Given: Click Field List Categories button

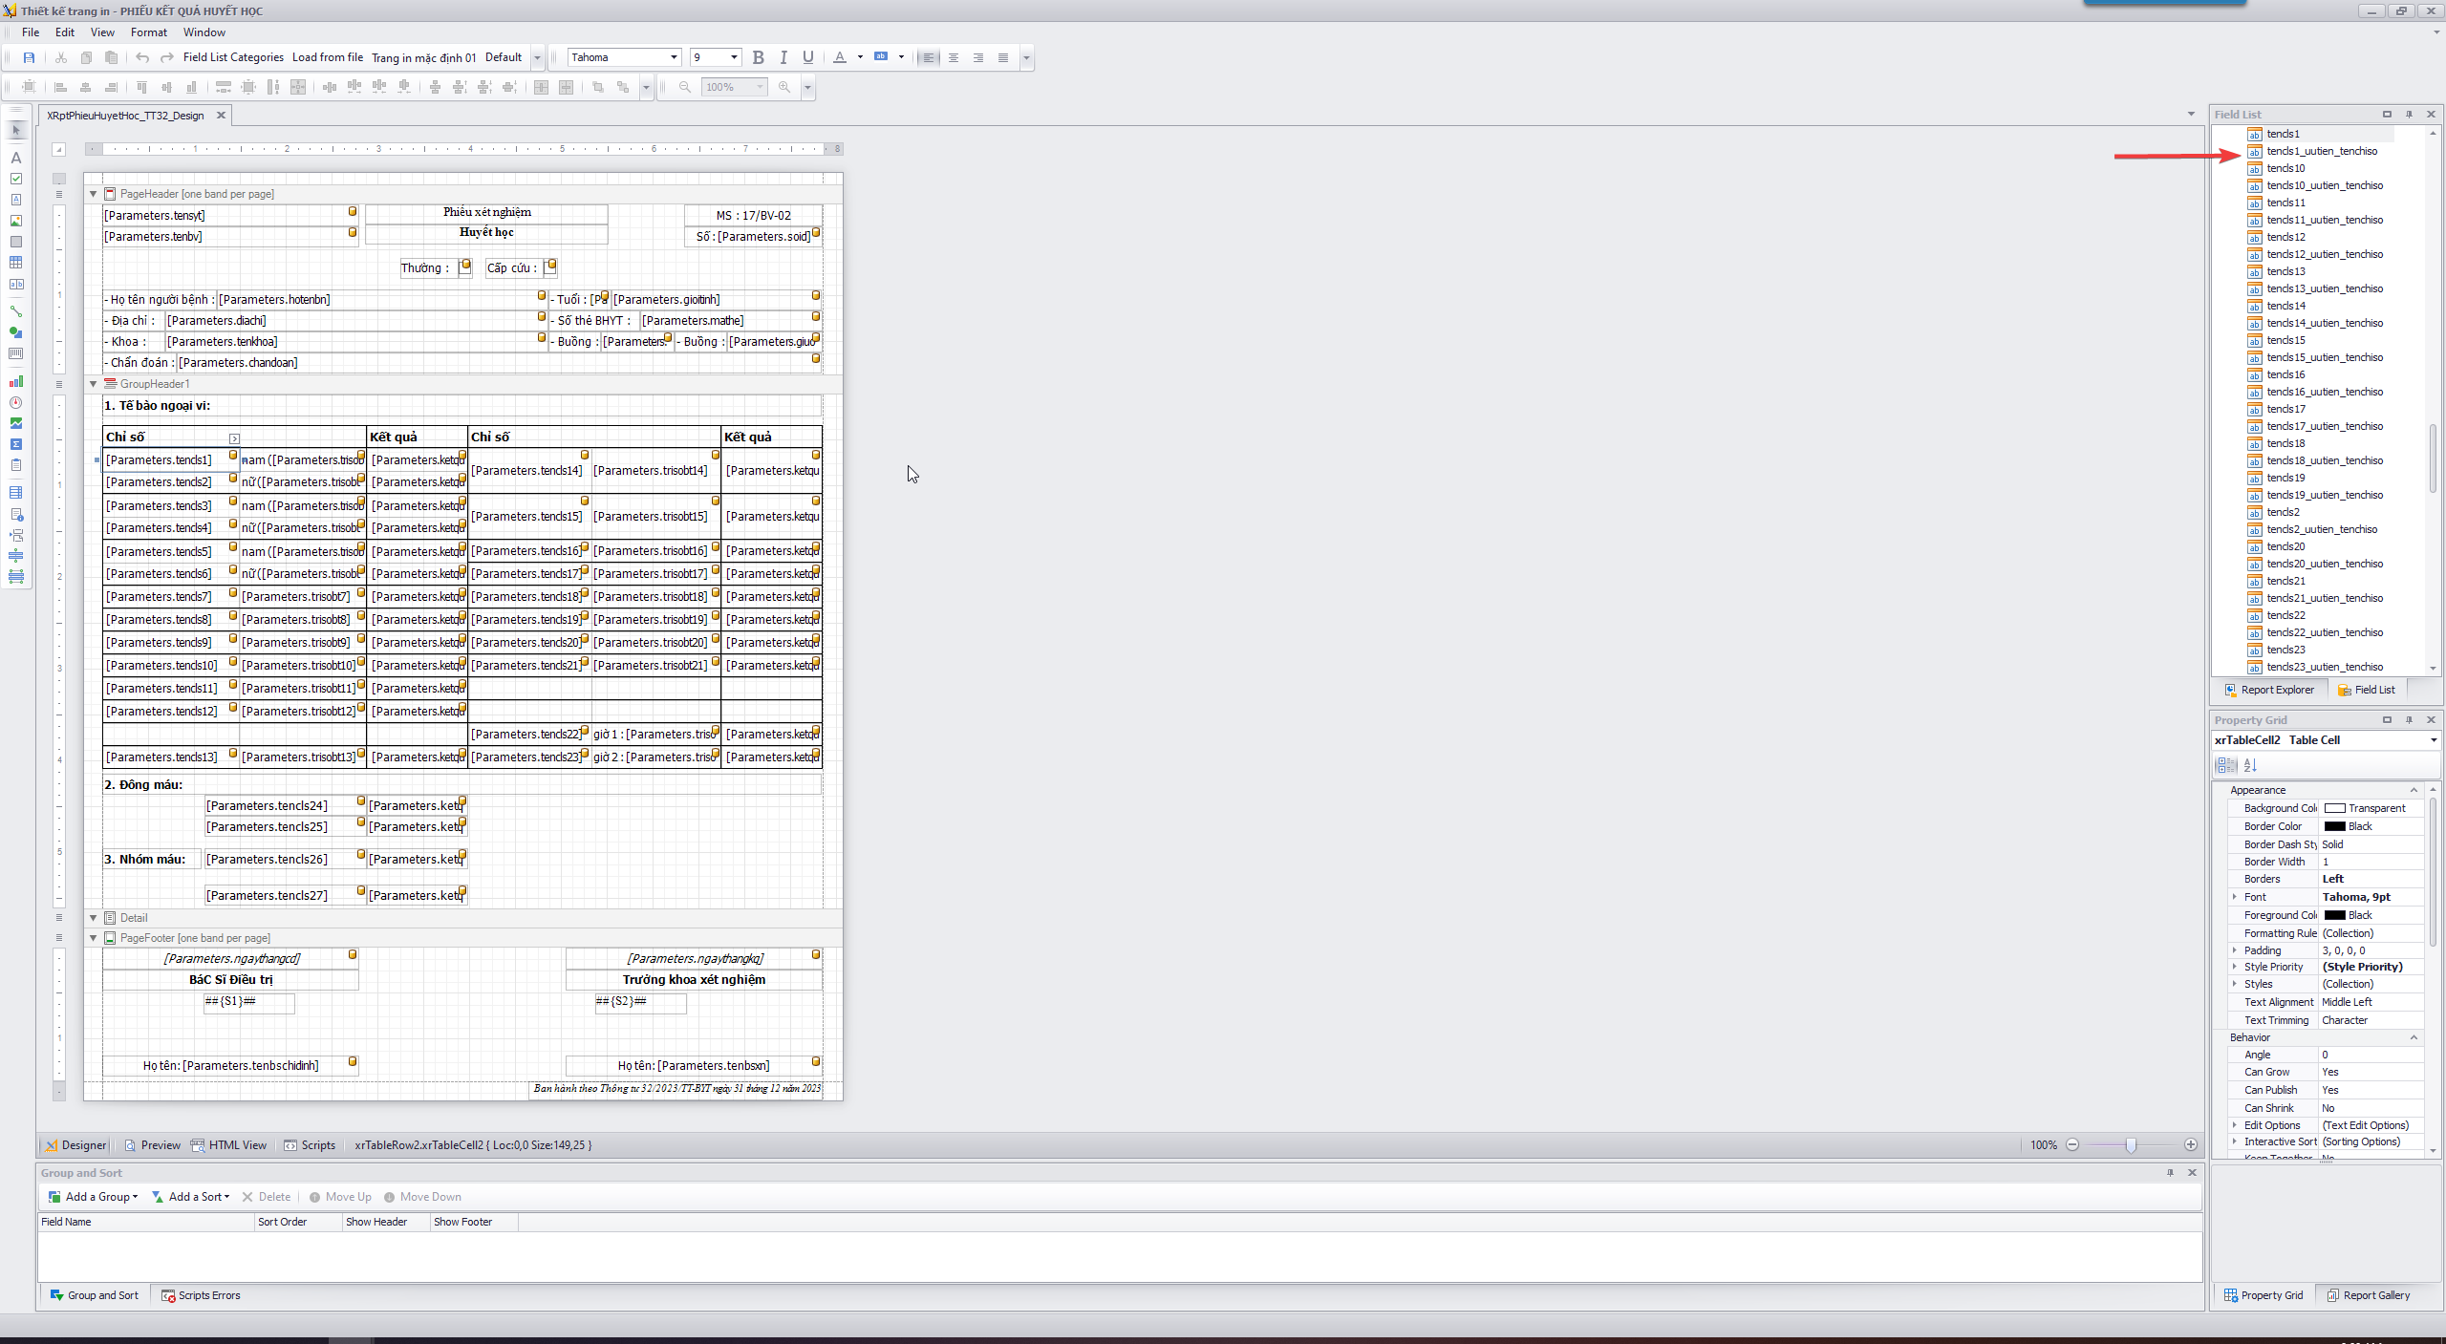Looking at the screenshot, I should point(233,57).
